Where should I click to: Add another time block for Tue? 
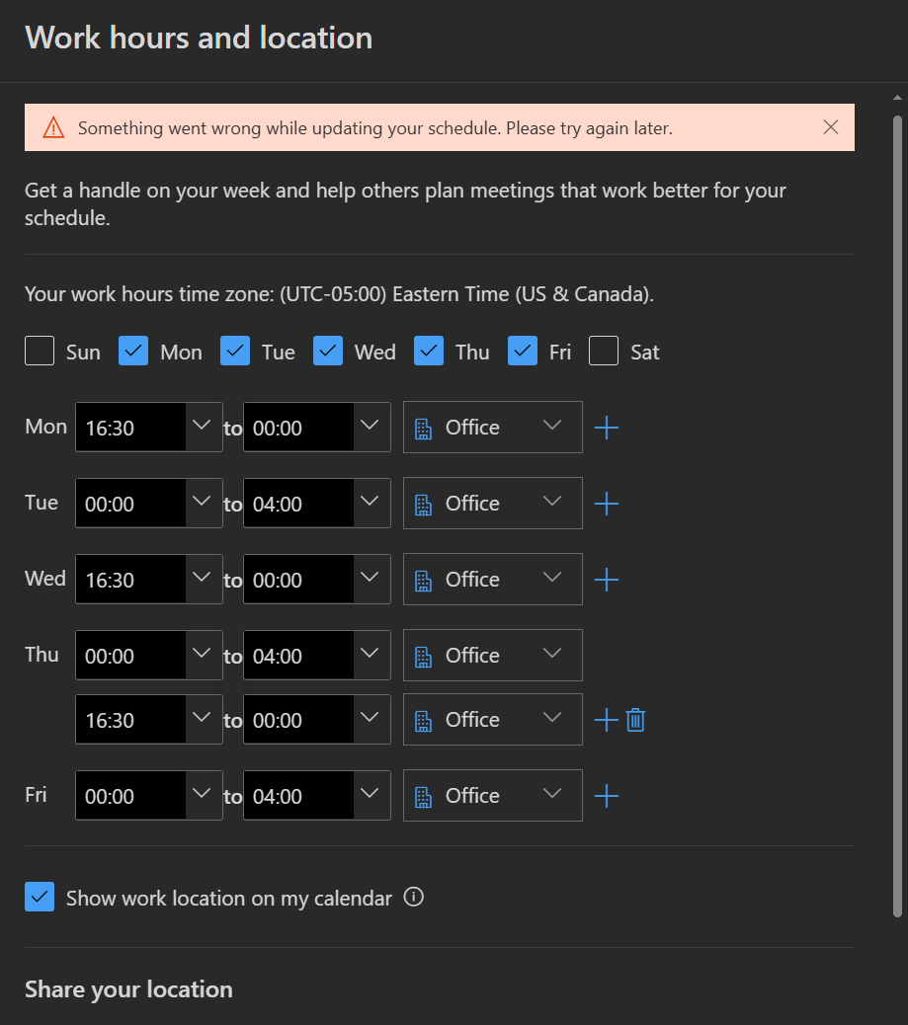click(607, 504)
